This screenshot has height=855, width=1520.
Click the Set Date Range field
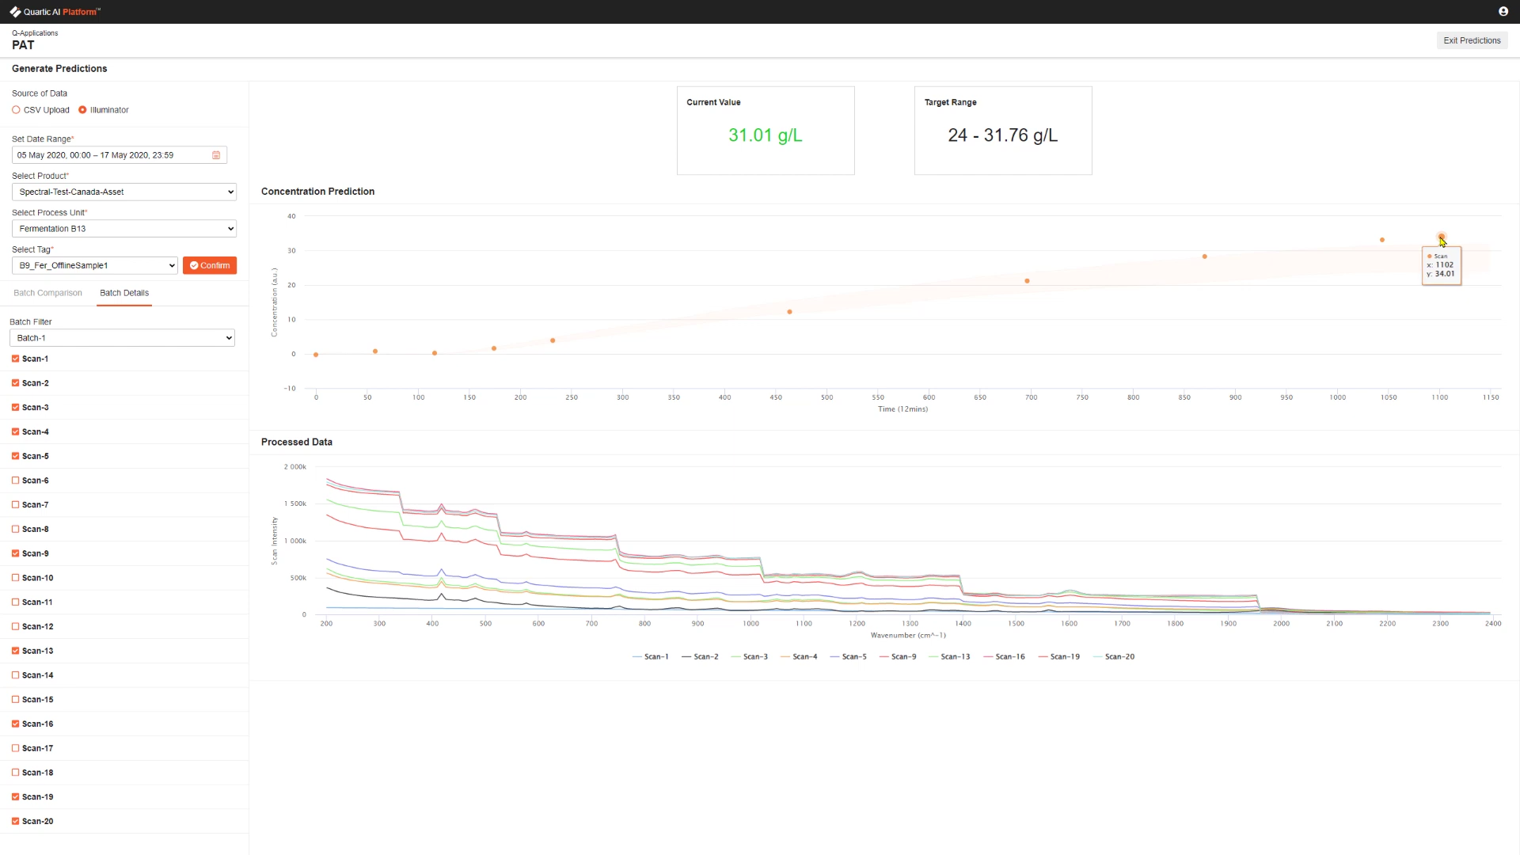pyautogui.click(x=111, y=155)
